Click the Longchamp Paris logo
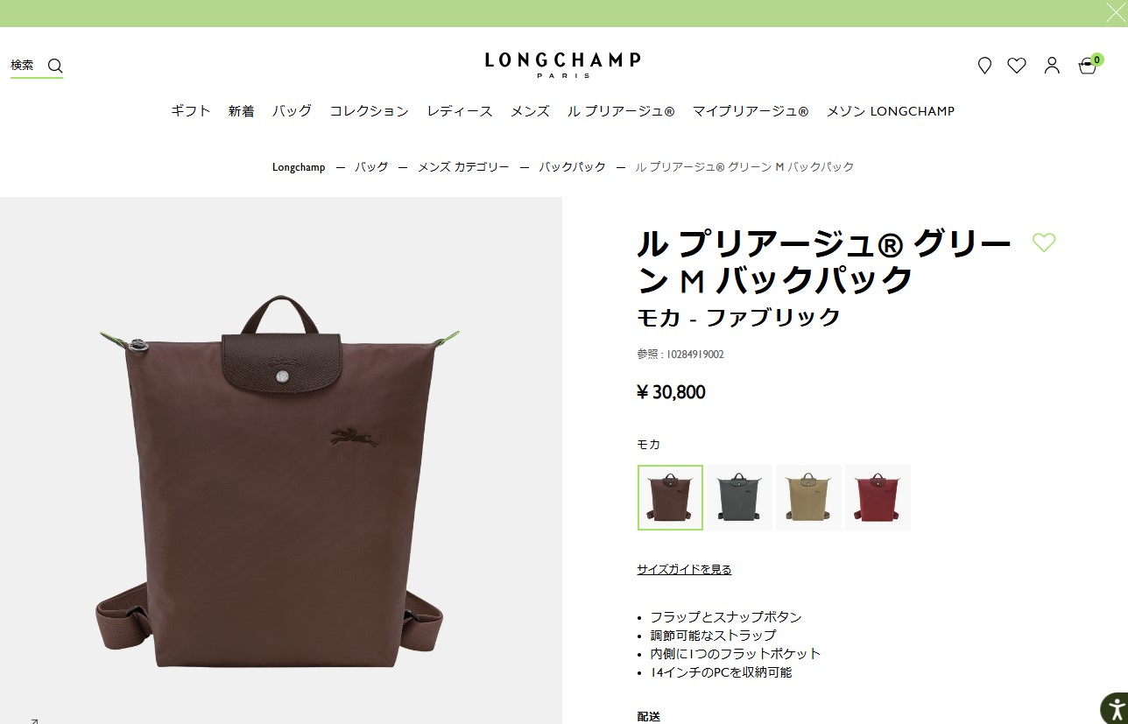Image resolution: width=1128 pixels, height=724 pixels. point(563,65)
